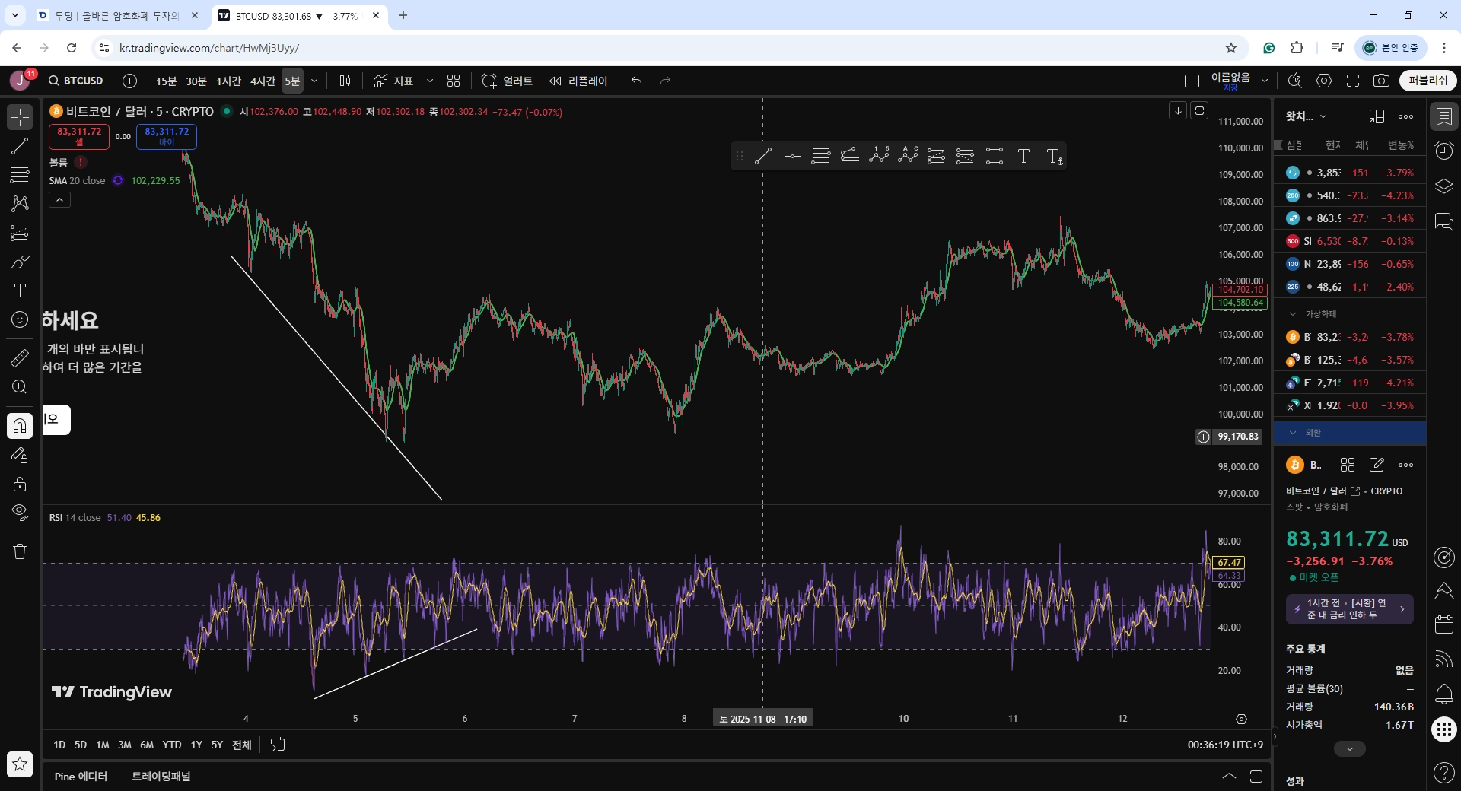Screen dimensions: 1461x791
Task: Open the alerts clock icon panel
Action: [1443, 151]
